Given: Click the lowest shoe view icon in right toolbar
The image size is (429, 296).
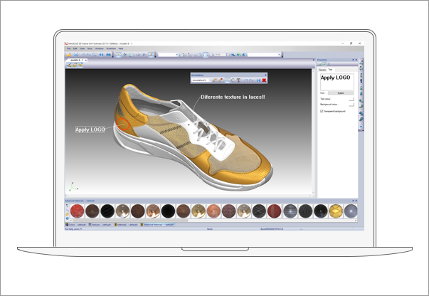Looking at the screenshot, I should pos(361,120).
